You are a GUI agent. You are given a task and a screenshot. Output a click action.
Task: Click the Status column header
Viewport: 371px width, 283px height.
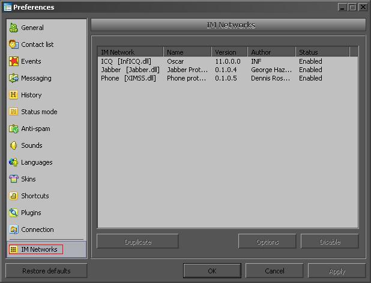click(323, 52)
